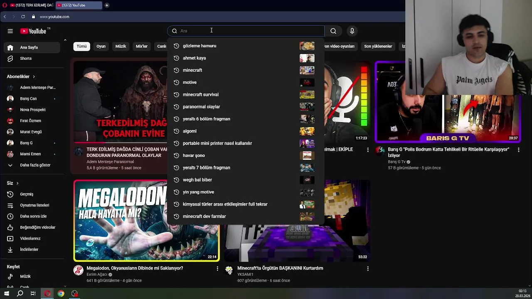The image size is (532, 299).
Task: Click the browser address bar www.youtube.com
Action: point(54,17)
